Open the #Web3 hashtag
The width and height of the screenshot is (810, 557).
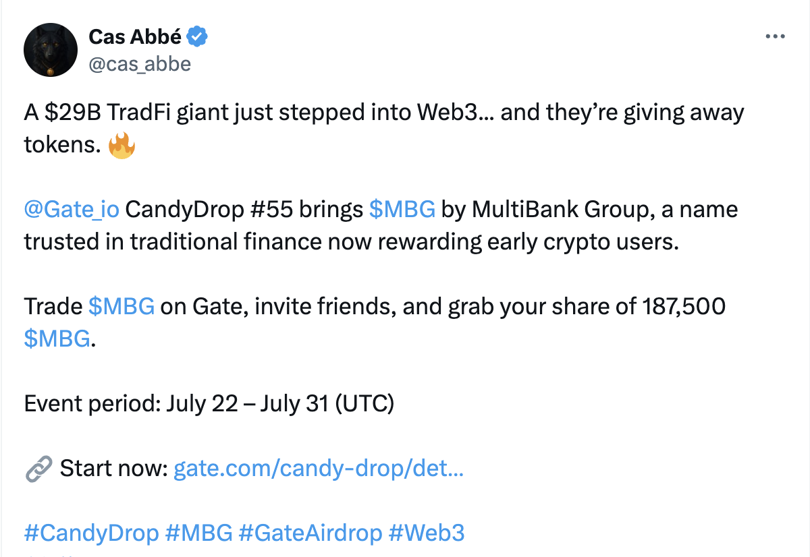coord(427,533)
